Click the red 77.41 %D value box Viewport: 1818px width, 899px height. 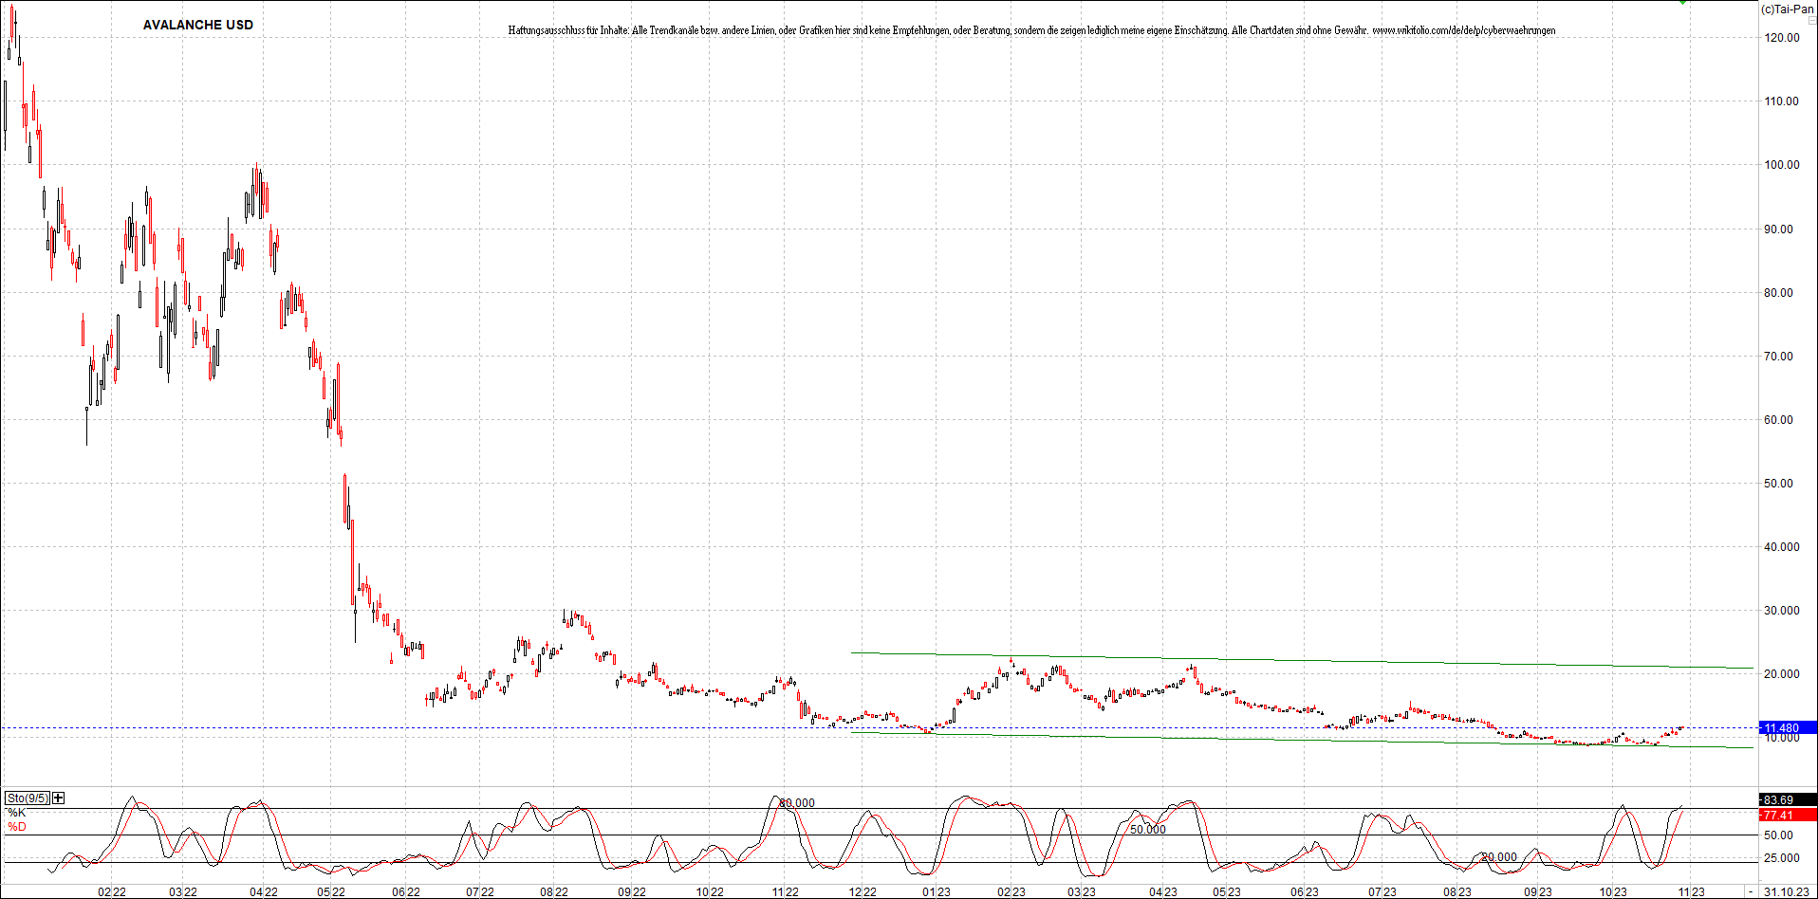coord(1780,815)
